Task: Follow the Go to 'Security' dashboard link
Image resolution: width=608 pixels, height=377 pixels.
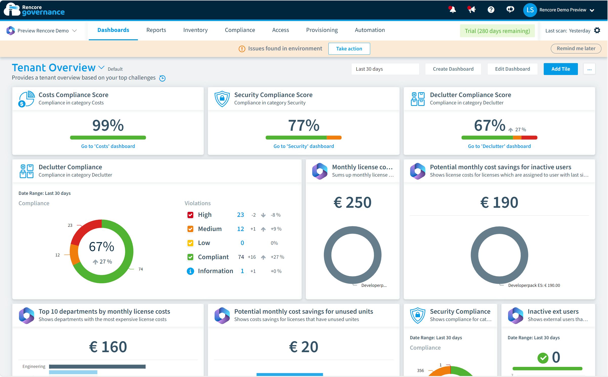Action: coord(303,146)
